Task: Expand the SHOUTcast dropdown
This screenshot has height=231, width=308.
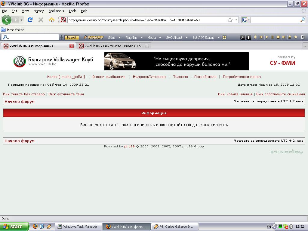Action: tap(177, 38)
